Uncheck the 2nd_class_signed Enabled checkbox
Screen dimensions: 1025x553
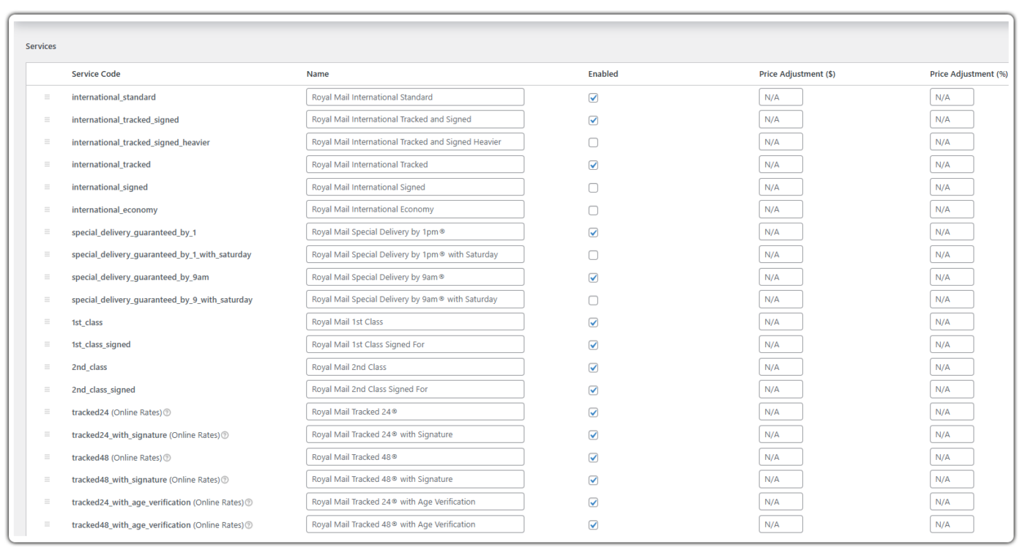pyautogui.click(x=593, y=390)
